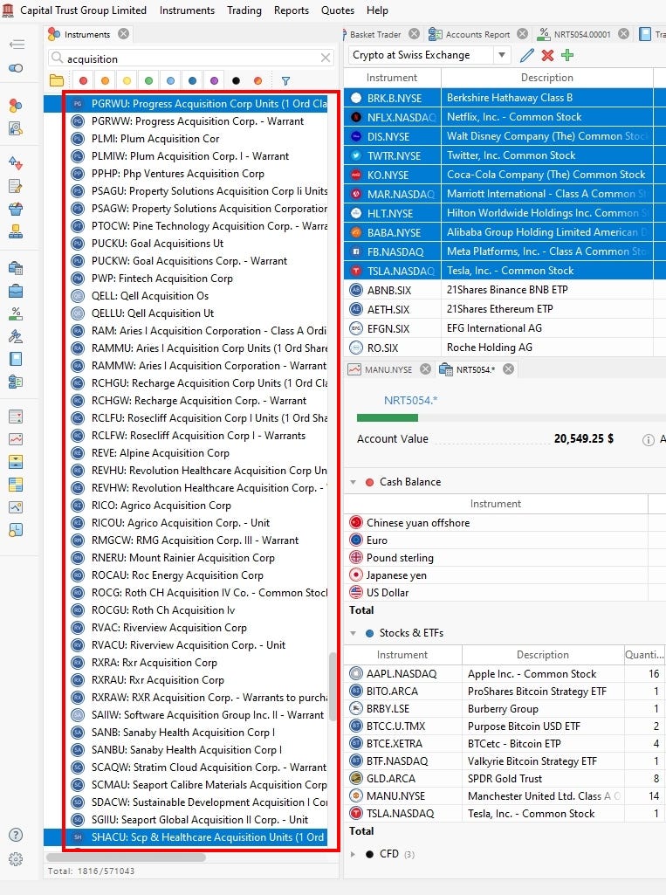Select the US Dollar cash balance row
The image size is (666, 895).
505,593
